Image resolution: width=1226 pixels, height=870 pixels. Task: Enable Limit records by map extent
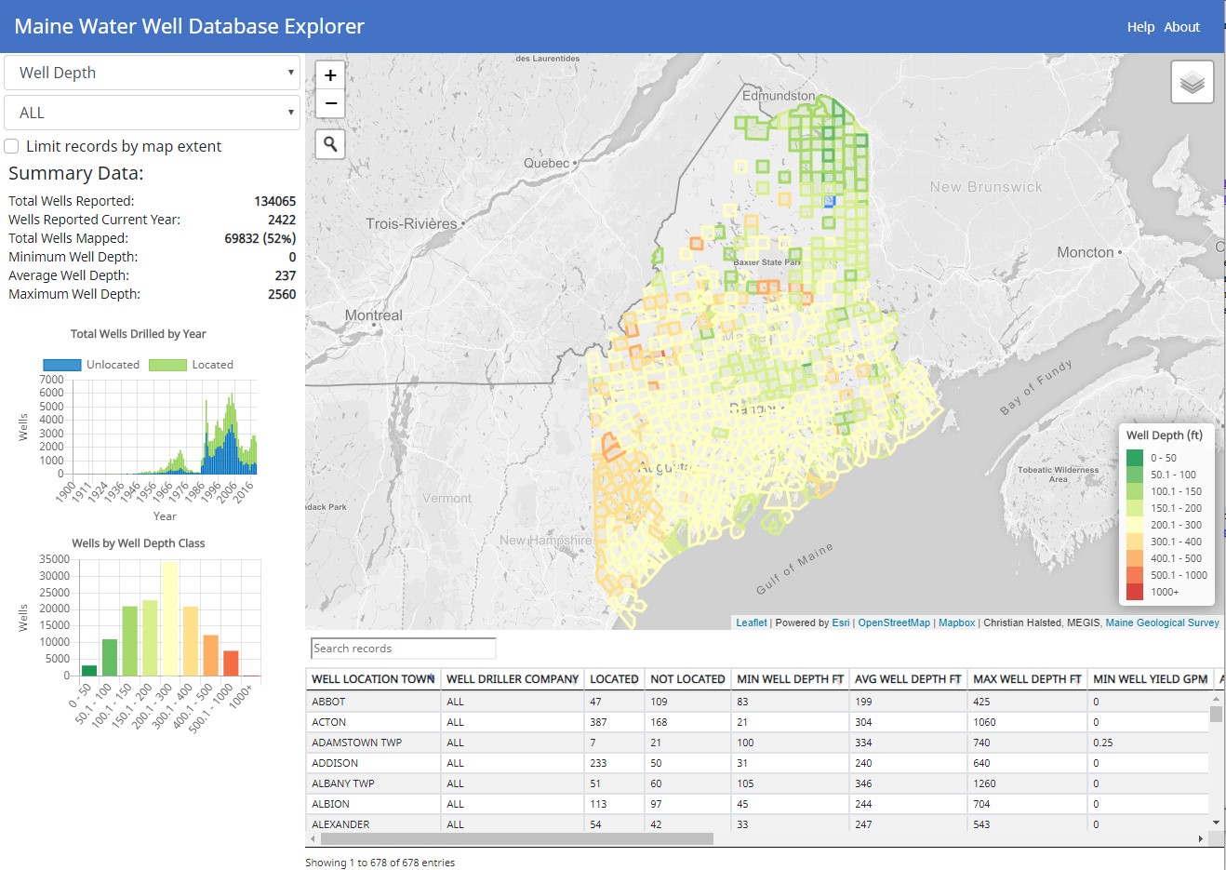pos(12,146)
